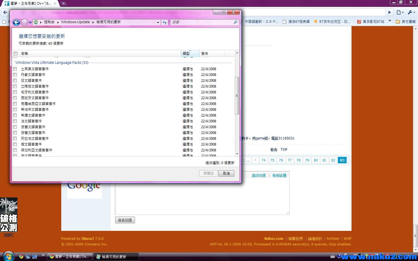
Task: Open Chrome's wrench settings menu
Action: point(411,12)
